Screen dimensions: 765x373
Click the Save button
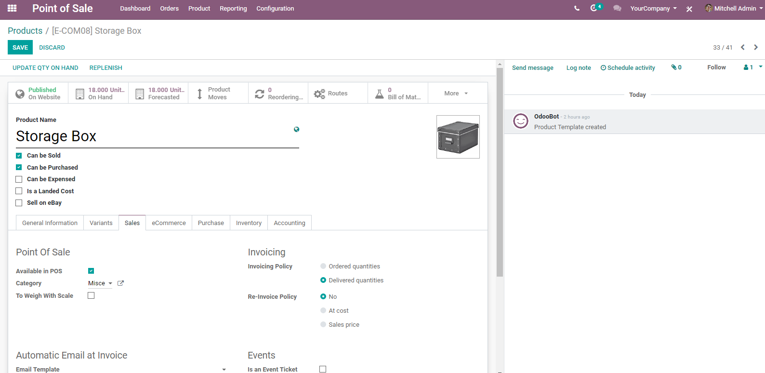point(20,47)
